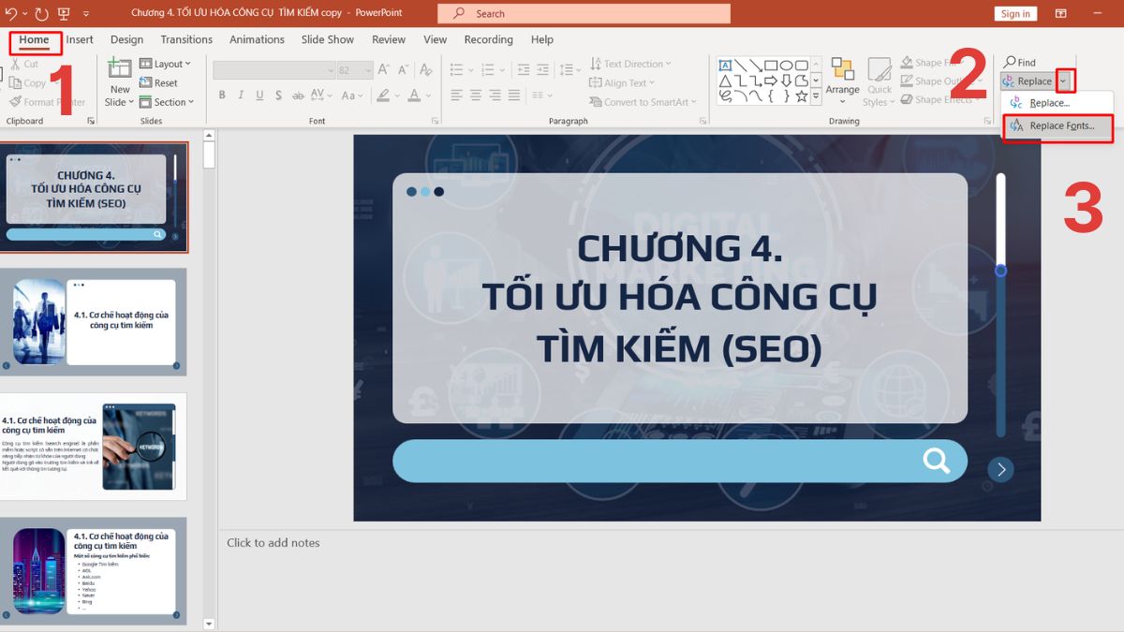Viewport: 1124px width, 632px height.
Task: Toggle Italic formatting
Action: click(x=241, y=96)
